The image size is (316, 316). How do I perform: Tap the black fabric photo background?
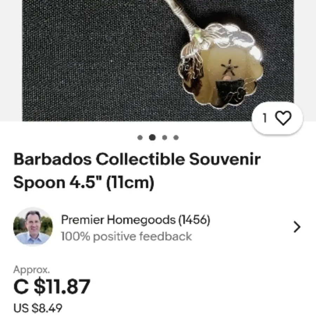click(x=91, y=60)
